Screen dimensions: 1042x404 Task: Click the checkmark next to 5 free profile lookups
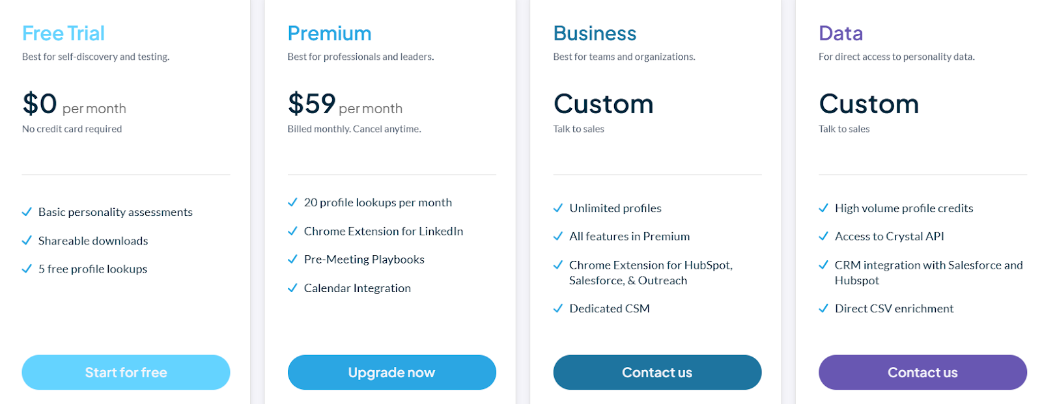point(27,269)
